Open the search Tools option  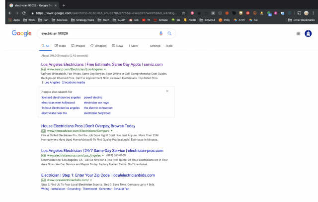(169, 46)
